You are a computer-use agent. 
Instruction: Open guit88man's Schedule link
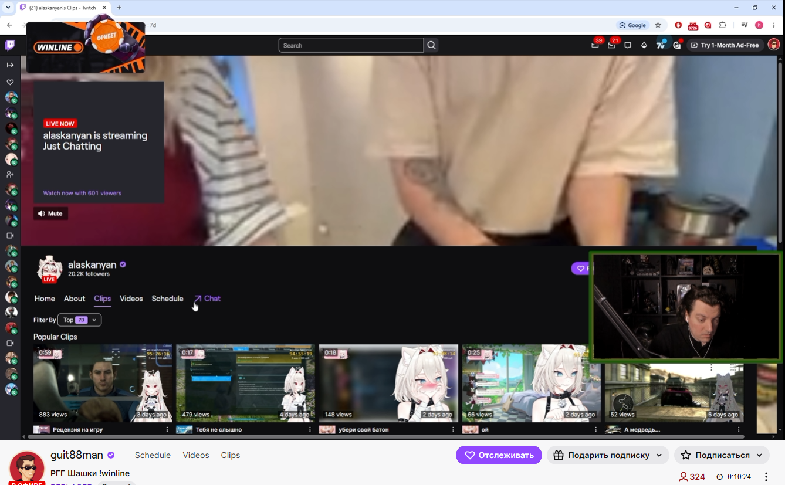coord(153,455)
